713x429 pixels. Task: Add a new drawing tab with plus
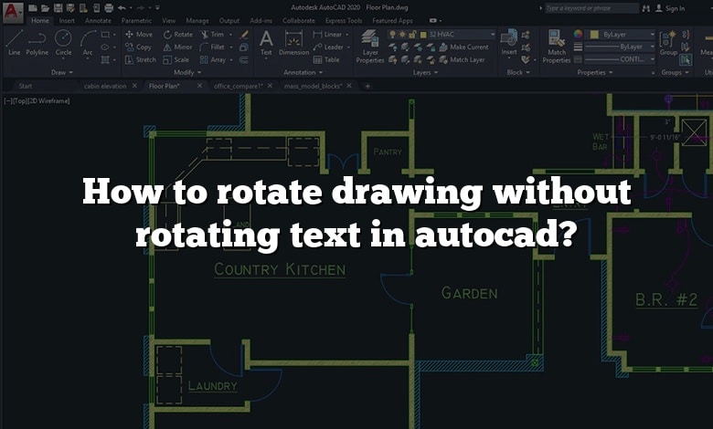(x=367, y=86)
